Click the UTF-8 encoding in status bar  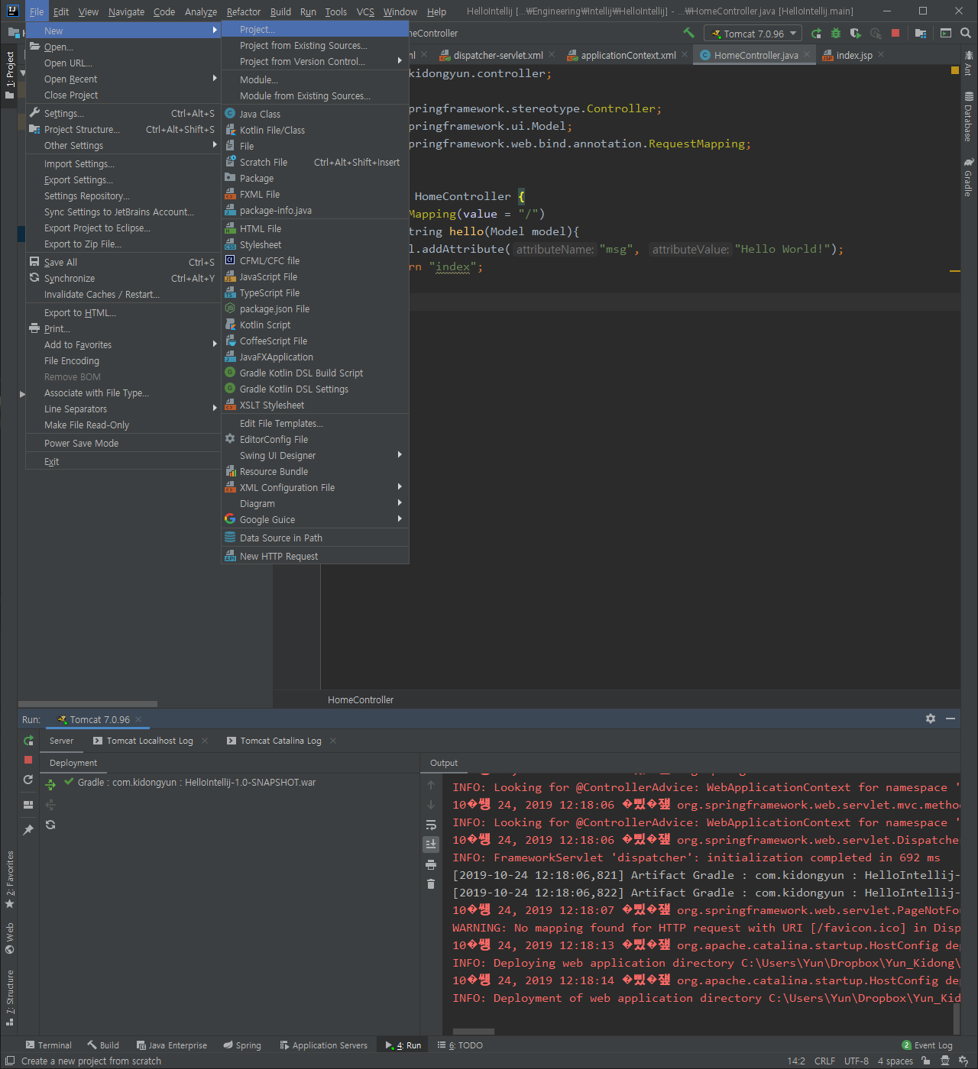(856, 1061)
